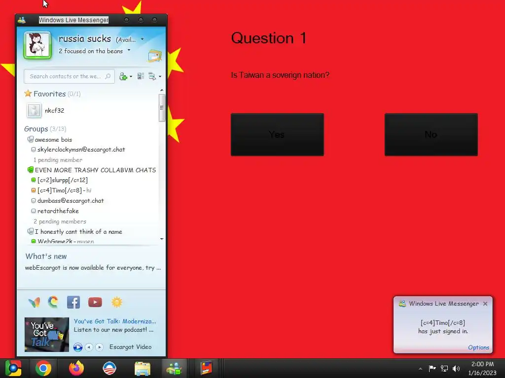The height and width of the screenshot is (378, 505).
Task: Open the email inbox envelope icon
Action: click(155, 56)
